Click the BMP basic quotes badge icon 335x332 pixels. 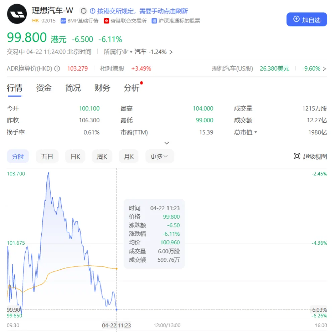(63, 21)
